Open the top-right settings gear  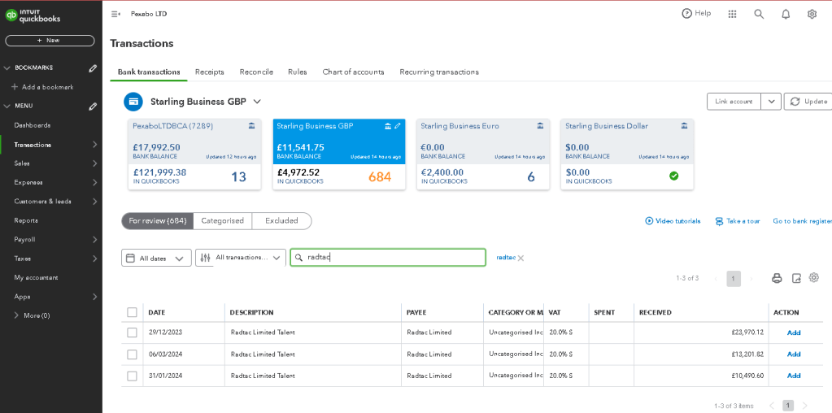[x=812, y=15]
